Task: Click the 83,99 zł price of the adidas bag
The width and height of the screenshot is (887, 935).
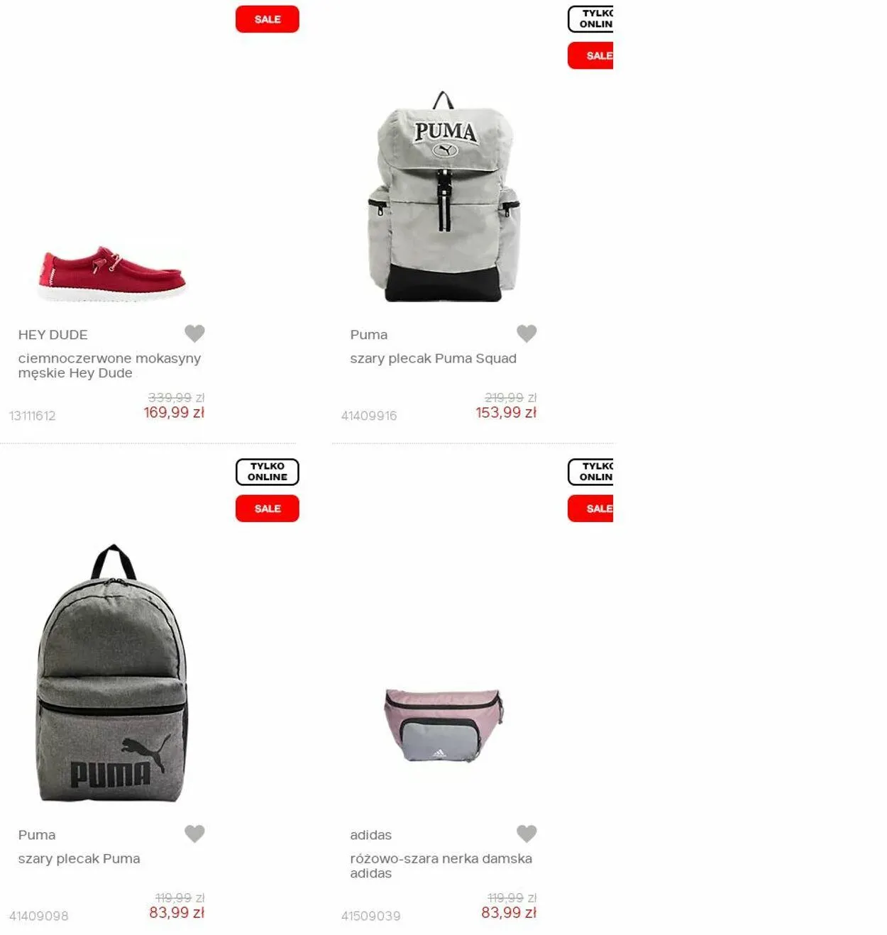Action: click(x=509, y=913)
